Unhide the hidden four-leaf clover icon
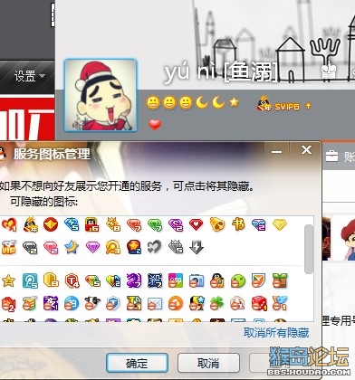The image size is (355, 380). [x=217, y=303]
